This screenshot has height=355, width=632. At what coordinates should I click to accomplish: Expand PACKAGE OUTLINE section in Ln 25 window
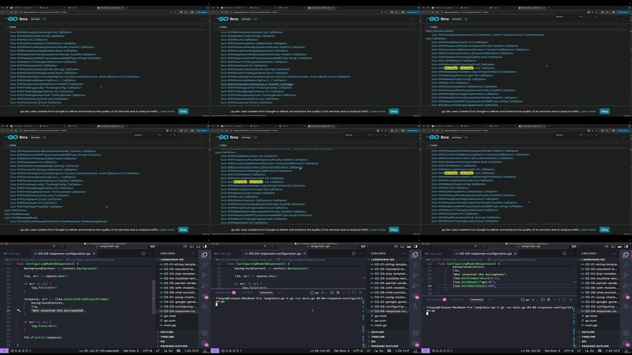click(x=174, y=346)
